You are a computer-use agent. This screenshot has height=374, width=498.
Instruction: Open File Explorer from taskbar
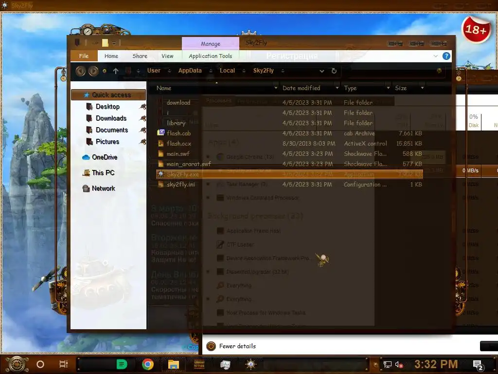(x=174, y=364)
